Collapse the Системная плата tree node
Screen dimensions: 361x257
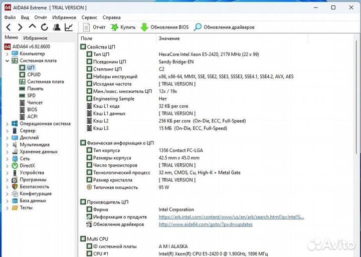(x=7, y=61)
